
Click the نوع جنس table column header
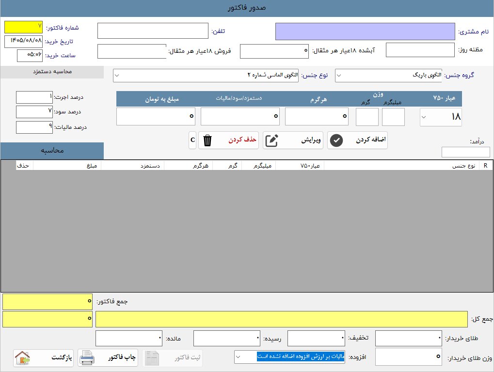401,166
